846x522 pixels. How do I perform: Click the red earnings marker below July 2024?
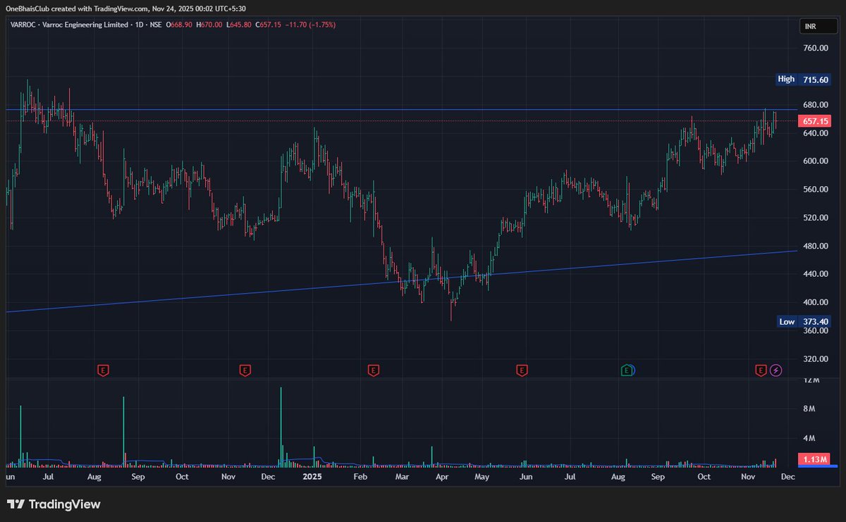click(x=104, y=369)
